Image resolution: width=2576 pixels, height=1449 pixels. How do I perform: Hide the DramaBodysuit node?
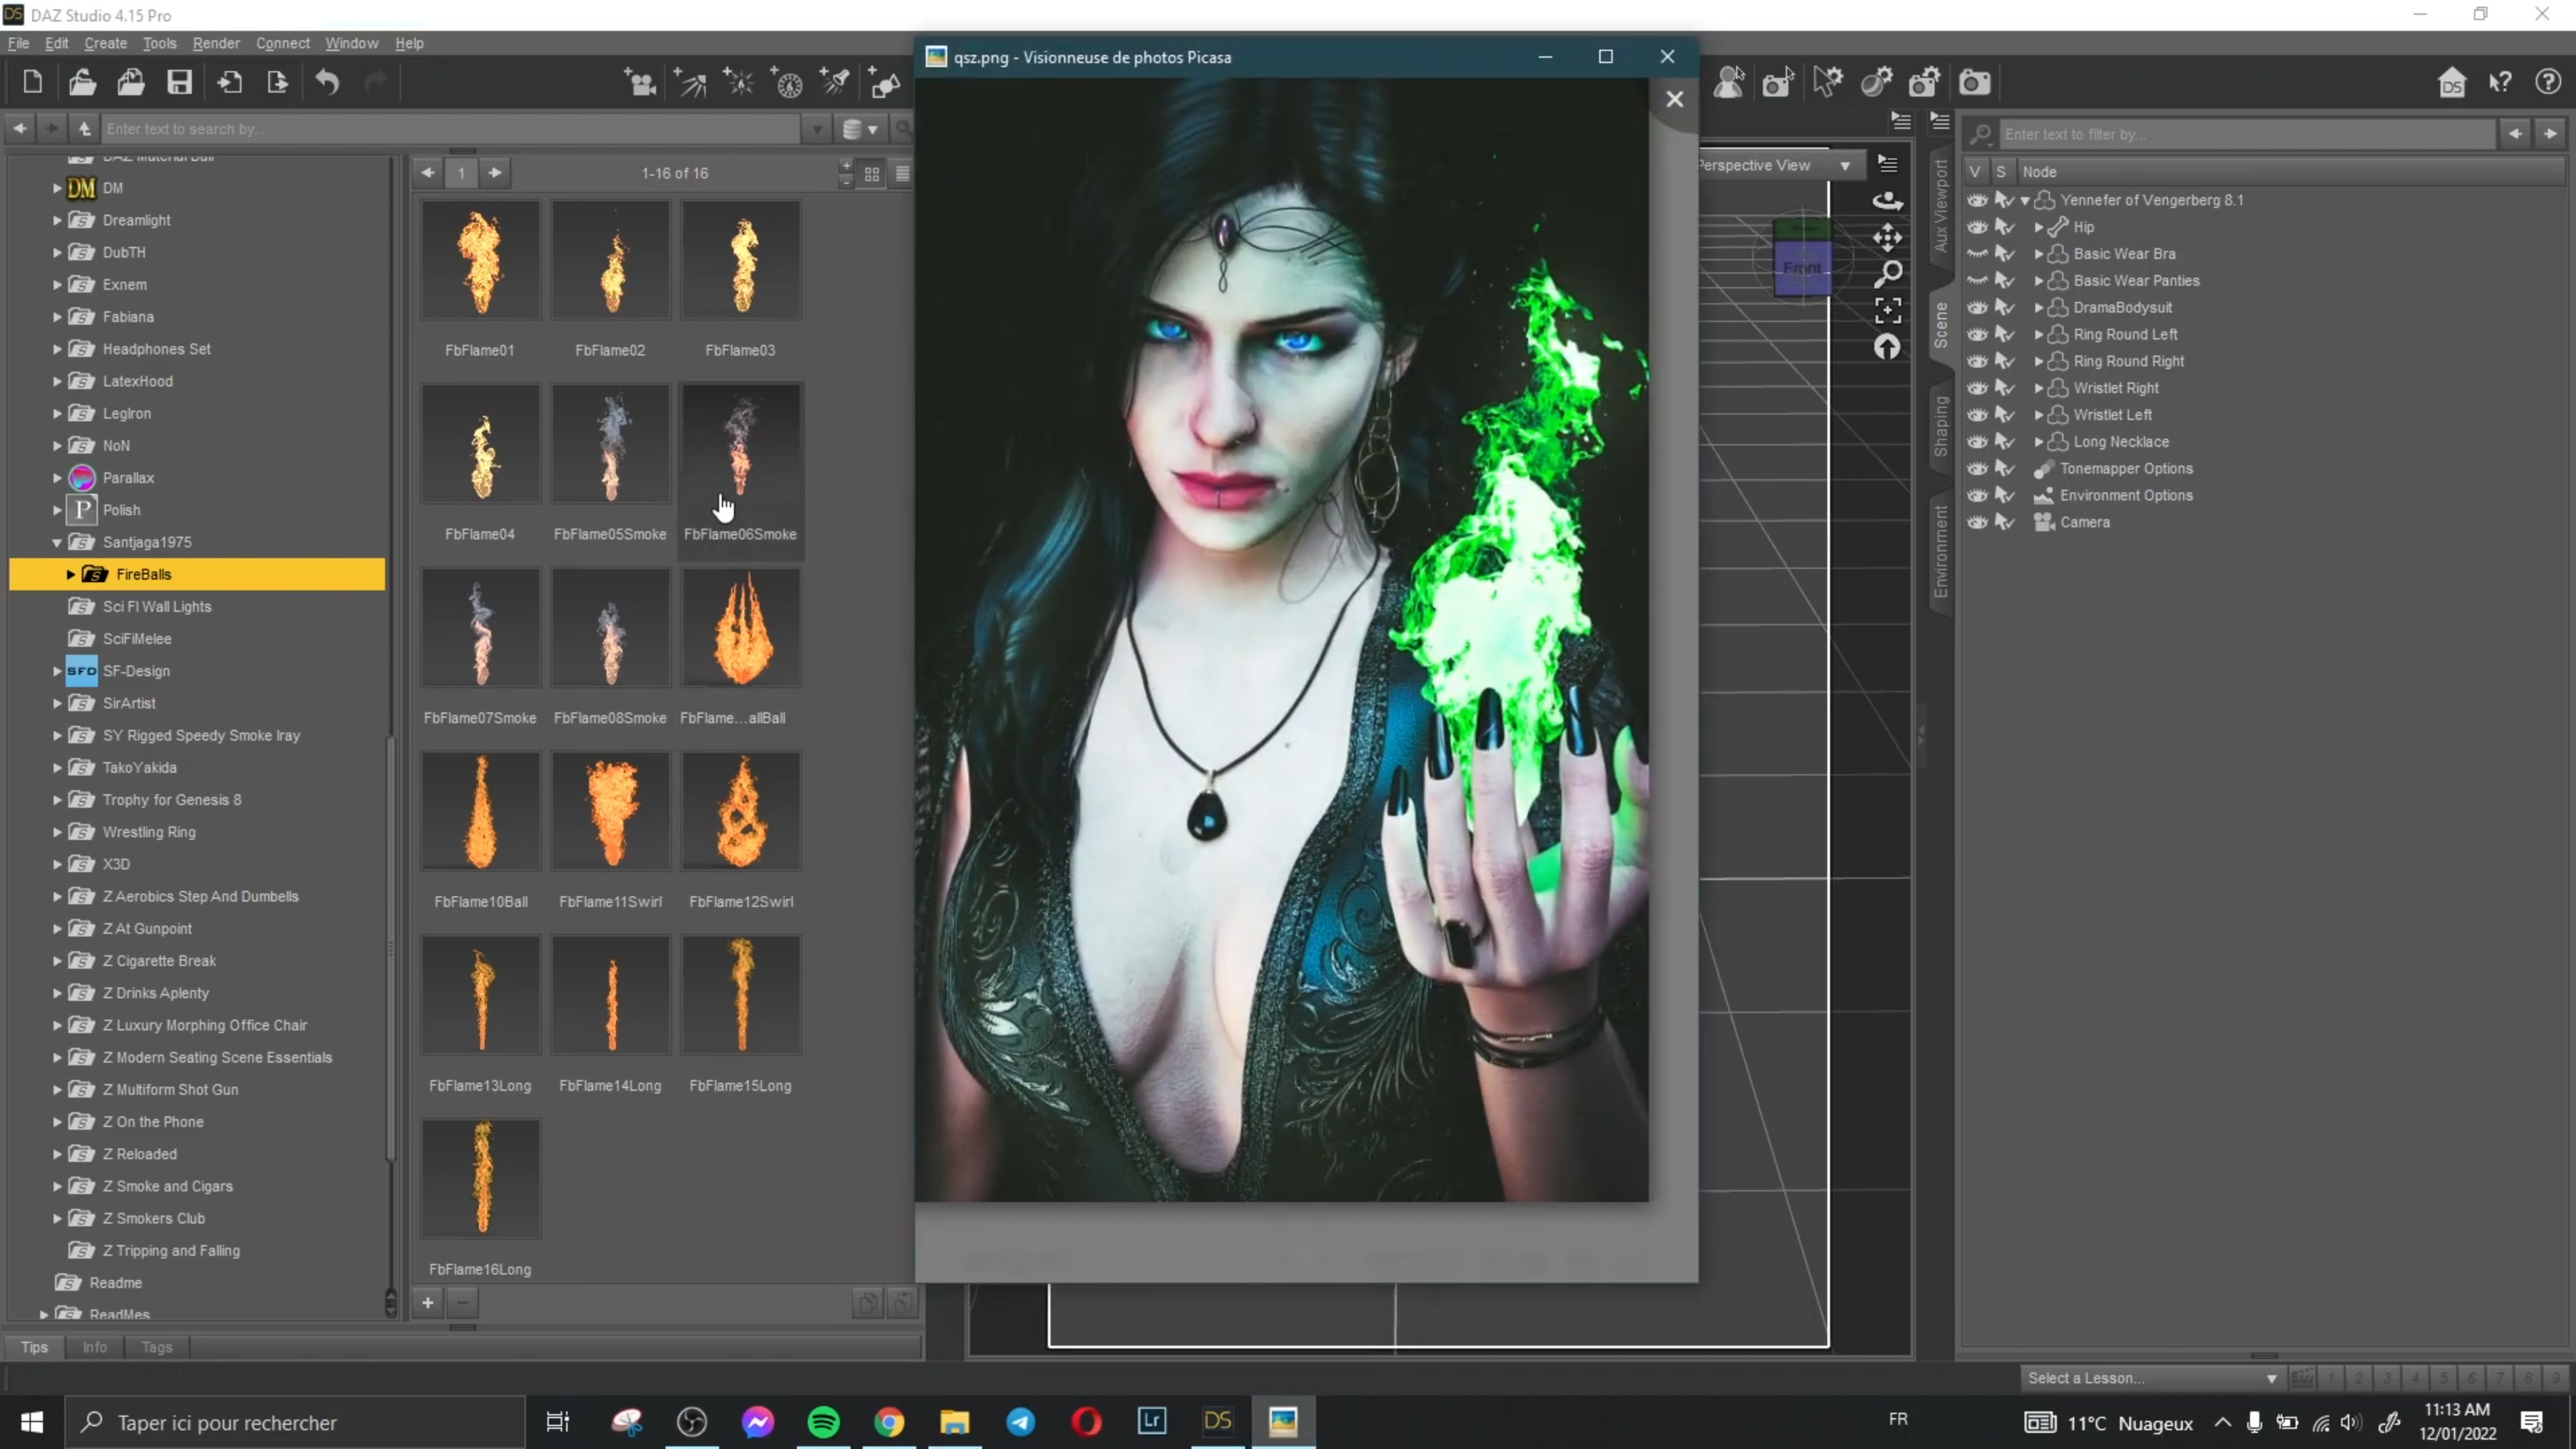pos(1977,308)
